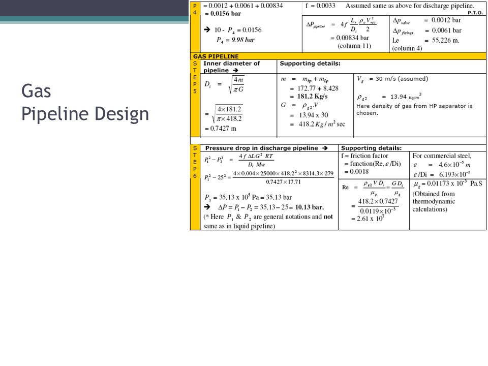Select the '10.13 bar.' pressure drop result
Screen dimensions: 488x366
click(310, 207)
